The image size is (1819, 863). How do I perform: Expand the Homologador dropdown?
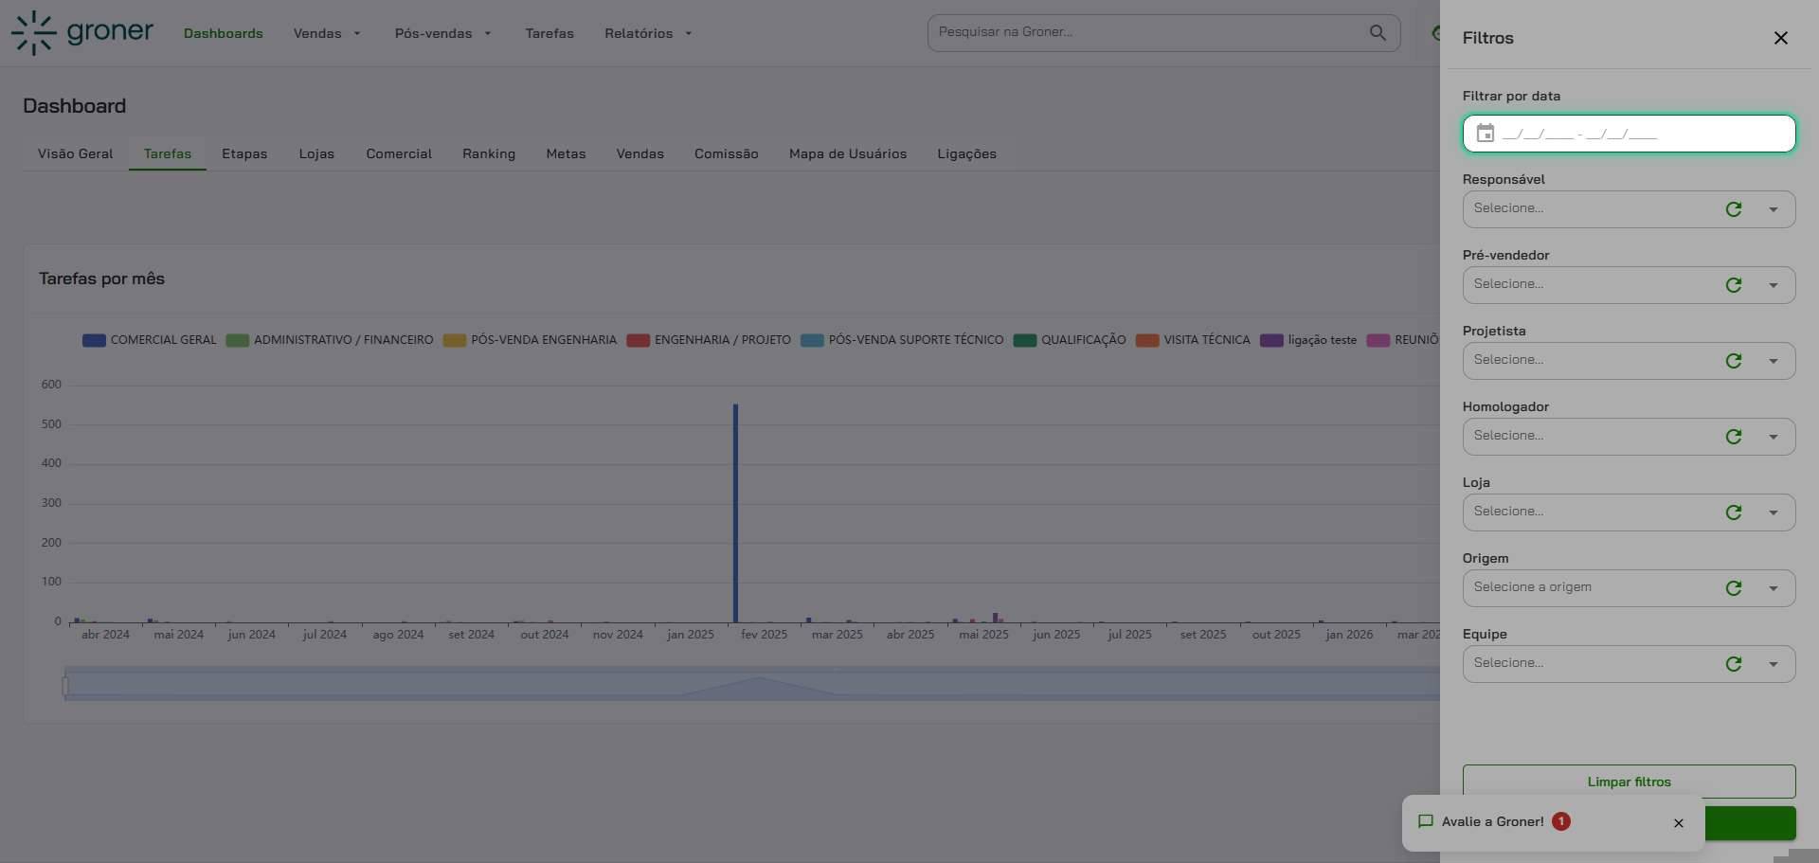1773,437
